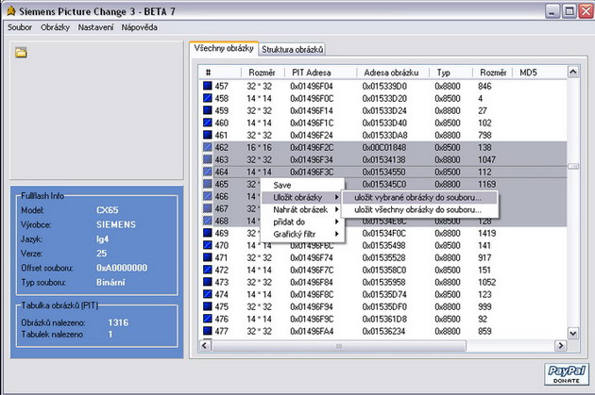Screen dimensions: 595x395
Task: Click the thumbnail icon of row 464
Action: [208, 172]
